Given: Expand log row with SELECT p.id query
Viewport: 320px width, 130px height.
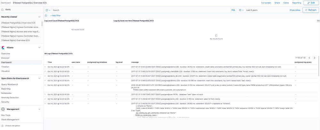Looking at the screenshot, I should click(45, 85).
